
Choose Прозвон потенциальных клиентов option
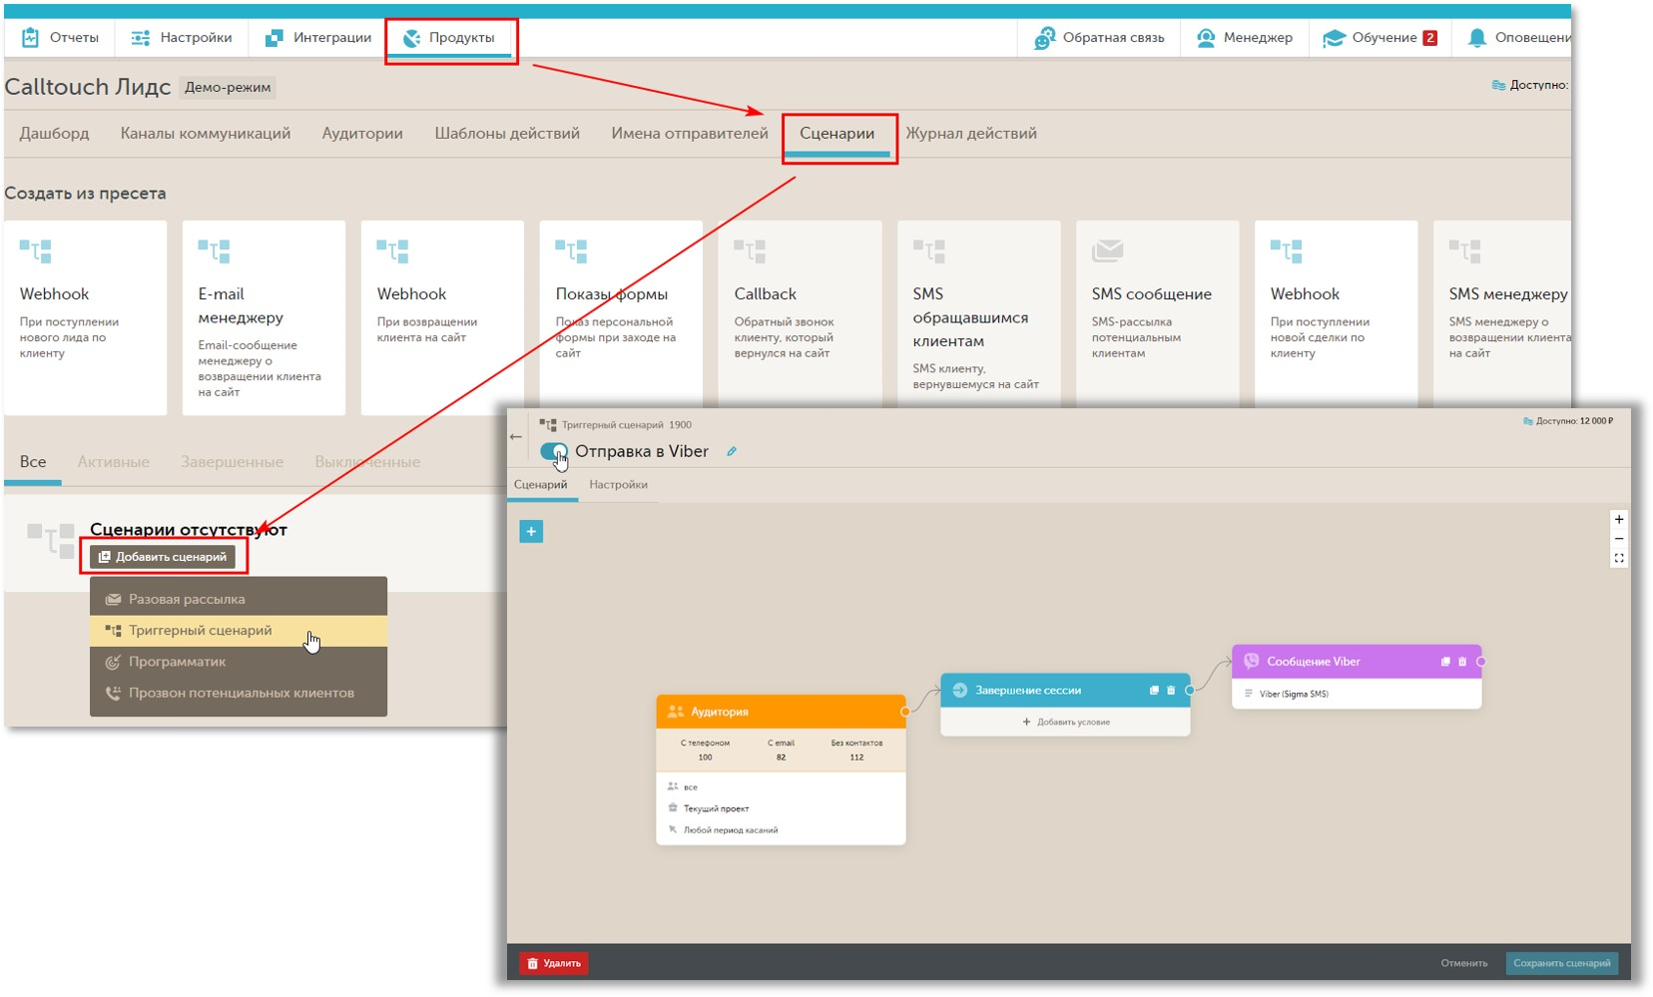(x=239, y=693)
